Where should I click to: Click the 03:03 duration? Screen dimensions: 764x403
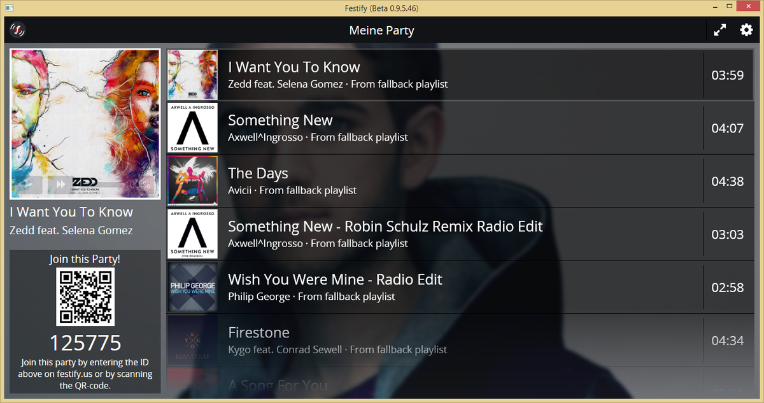[728, 234]
